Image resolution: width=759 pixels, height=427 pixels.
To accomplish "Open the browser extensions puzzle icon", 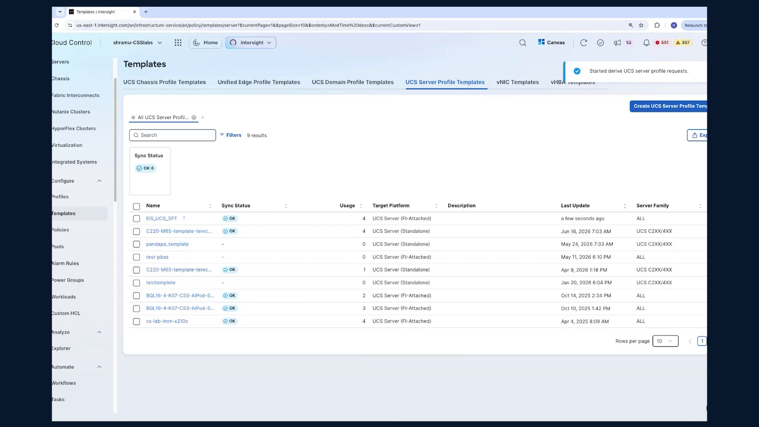I will coord(657,25).
